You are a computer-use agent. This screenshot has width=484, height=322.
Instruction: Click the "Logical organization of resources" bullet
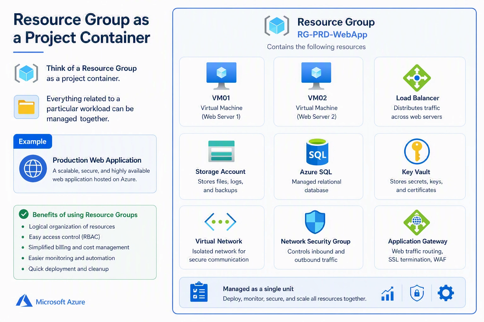tap(72, 226)
